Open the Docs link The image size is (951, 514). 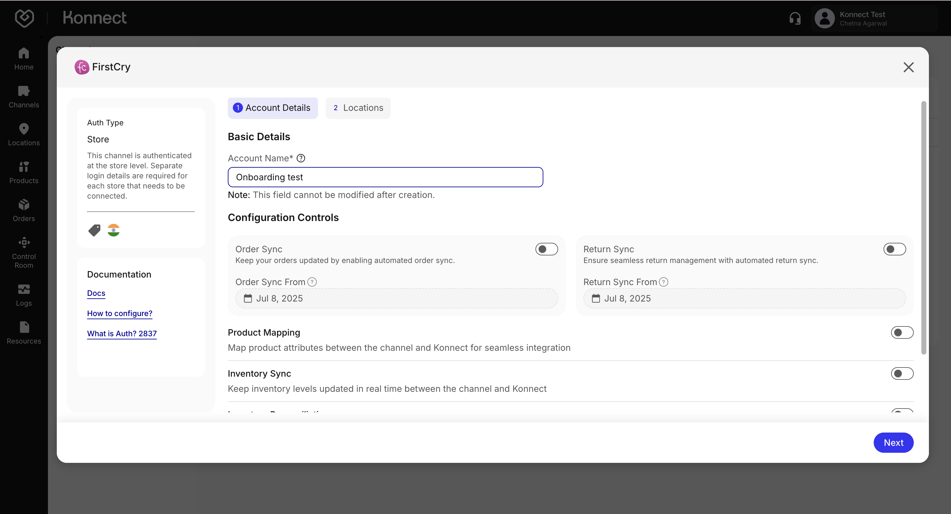[96, 293]
